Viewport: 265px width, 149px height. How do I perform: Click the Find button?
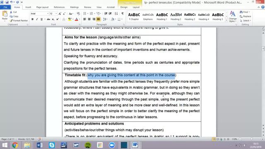tap(245, 12)
